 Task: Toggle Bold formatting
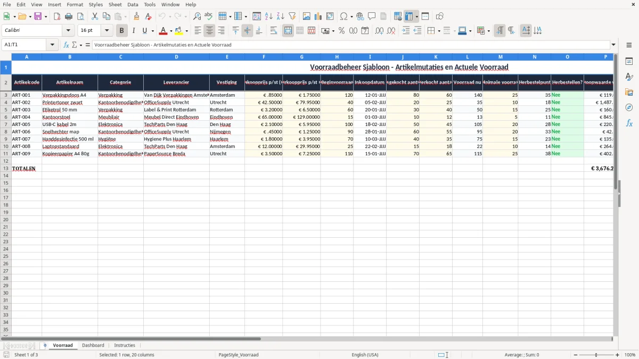122,31
